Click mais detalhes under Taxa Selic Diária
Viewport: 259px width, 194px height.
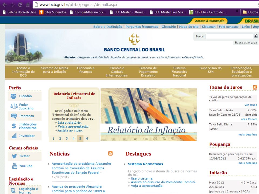coord(248,134)
